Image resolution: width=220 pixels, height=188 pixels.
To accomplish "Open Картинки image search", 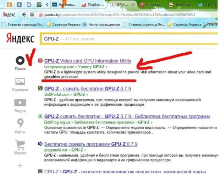I will (x=20, y=85).
